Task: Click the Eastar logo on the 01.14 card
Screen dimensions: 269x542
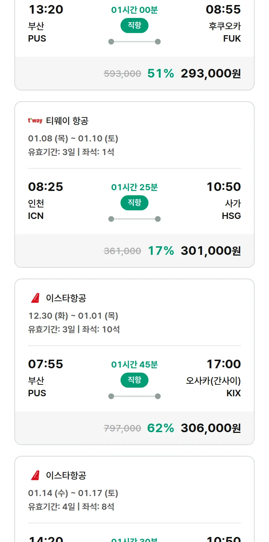Action: [x=35, y=475]
